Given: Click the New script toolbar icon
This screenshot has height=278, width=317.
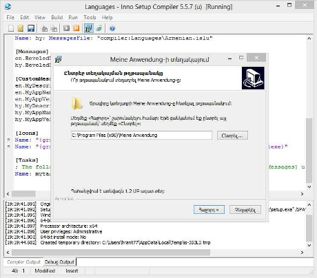Looking at the screenshot, I should click(x=11, y=28).
